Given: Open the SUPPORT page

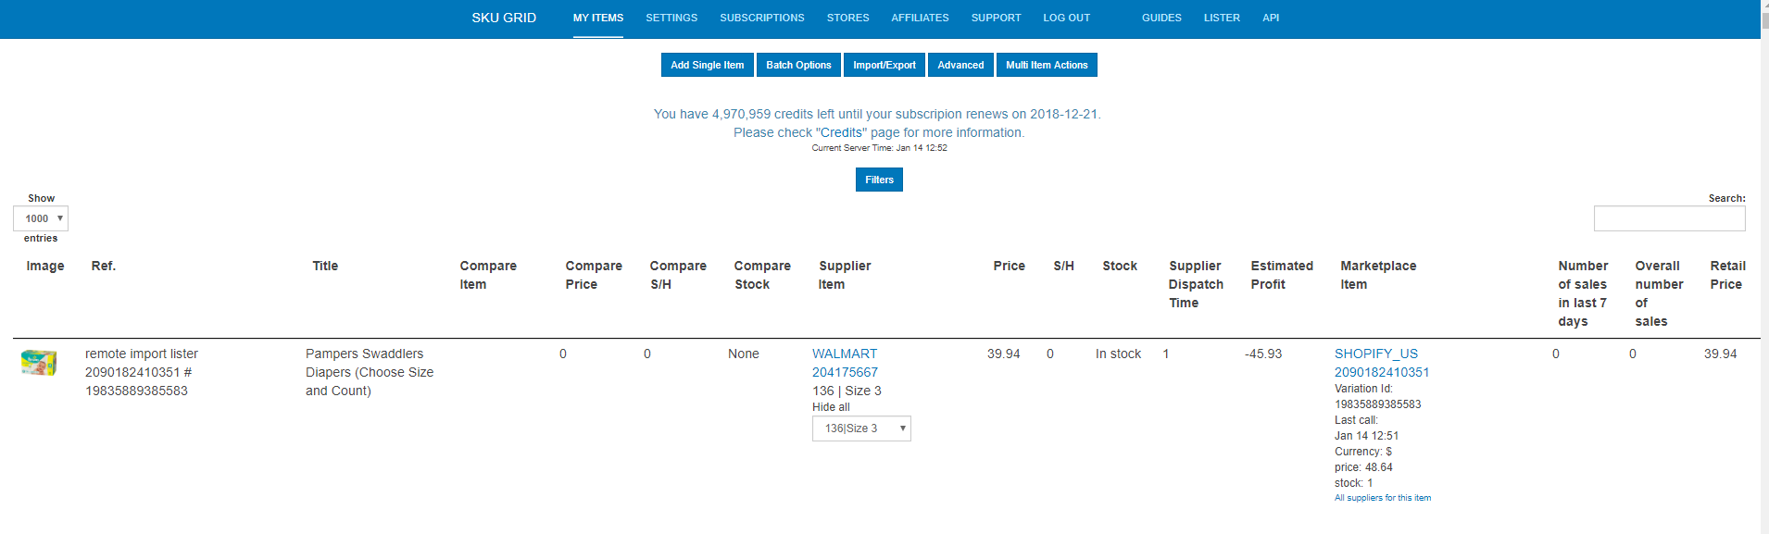Looking at the screenshot, I should [x=996, y=18].
